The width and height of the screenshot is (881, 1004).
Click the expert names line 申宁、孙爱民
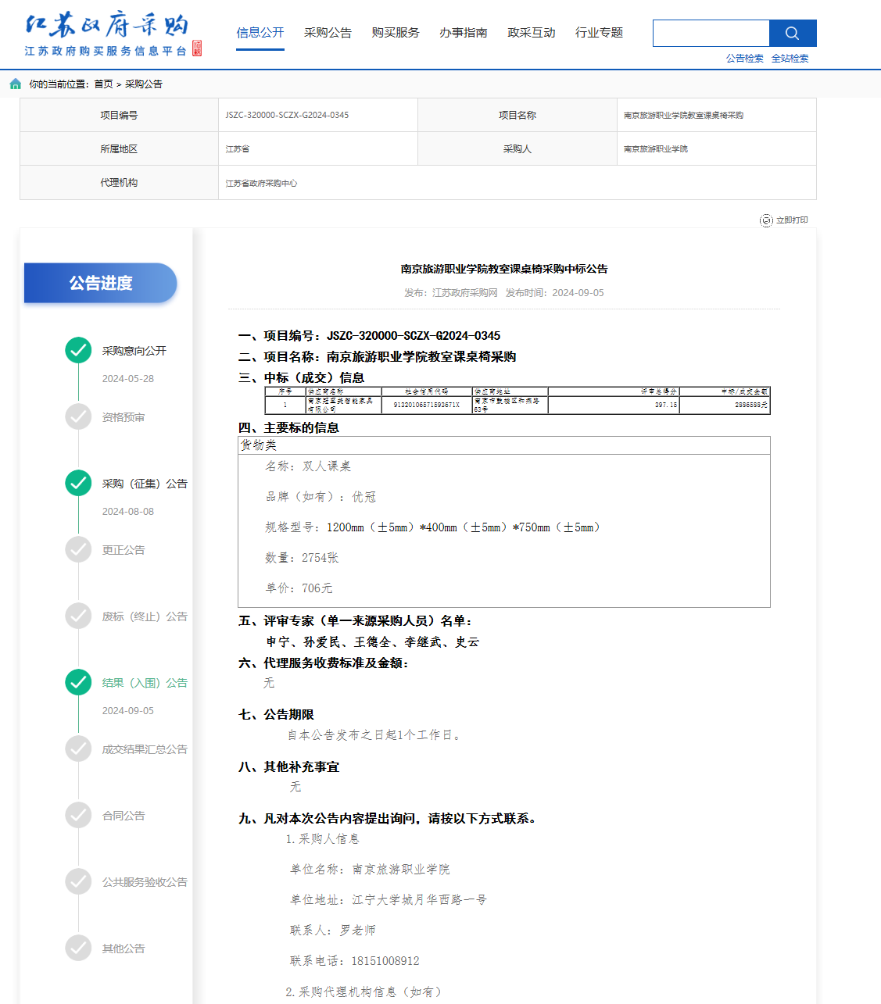(372, 642)
